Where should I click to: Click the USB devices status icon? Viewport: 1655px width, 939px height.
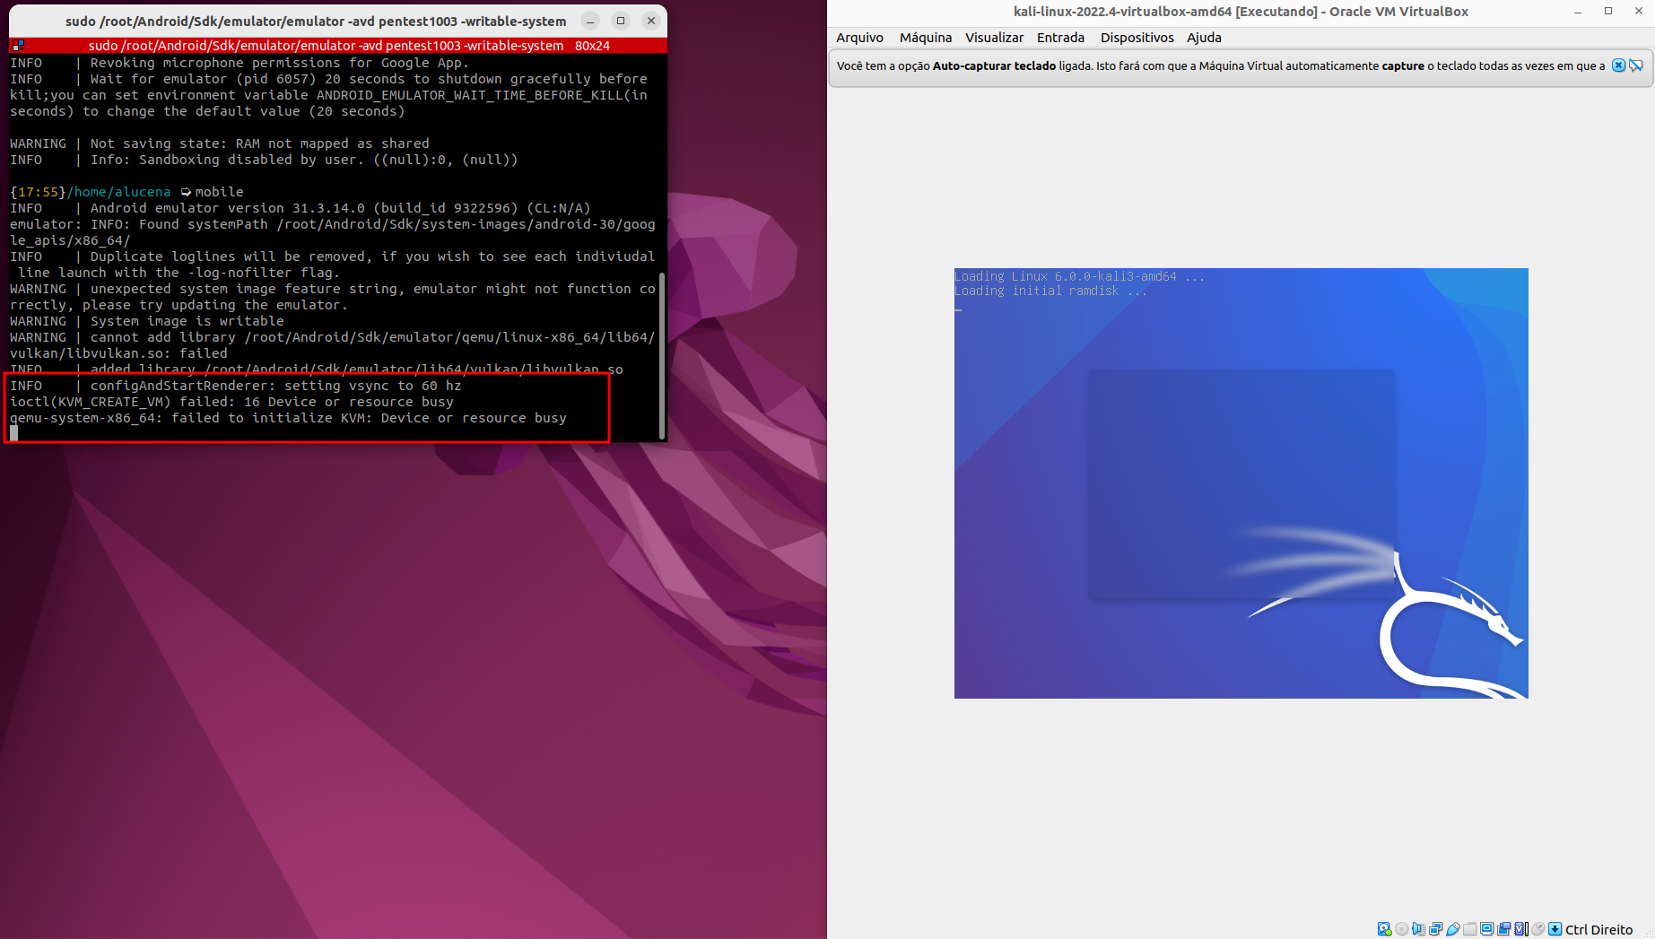1452,929
